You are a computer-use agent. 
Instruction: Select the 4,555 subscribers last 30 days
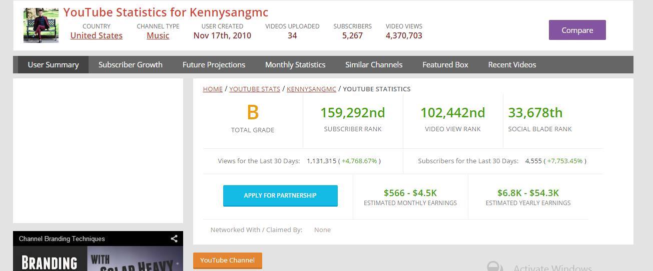[533, 161]
